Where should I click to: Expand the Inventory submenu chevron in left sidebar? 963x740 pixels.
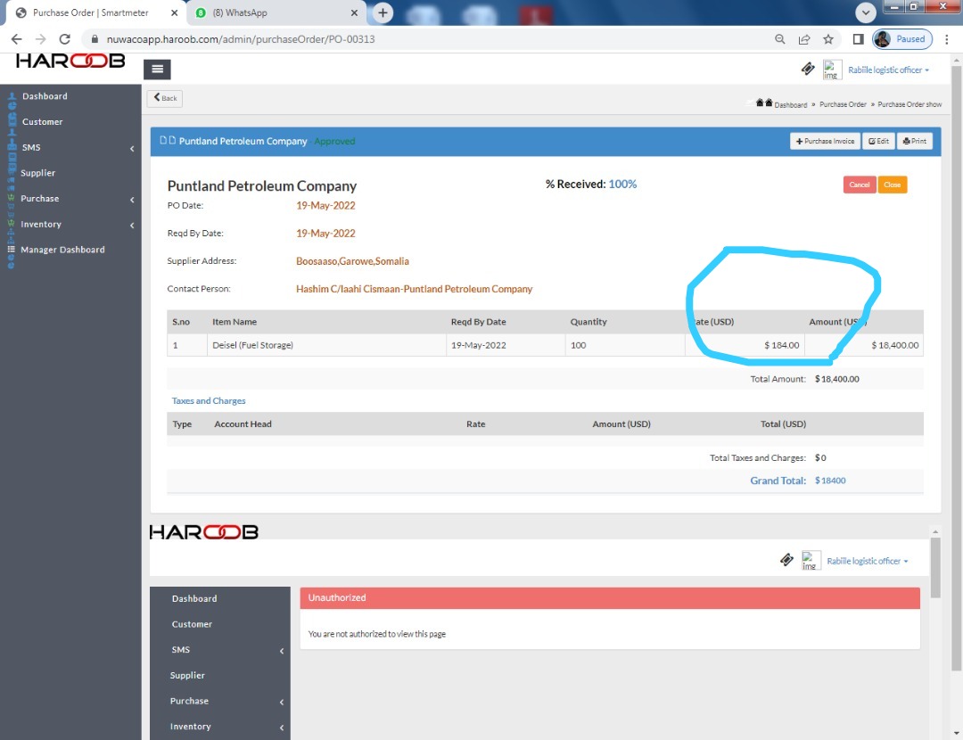coord(132,226)
